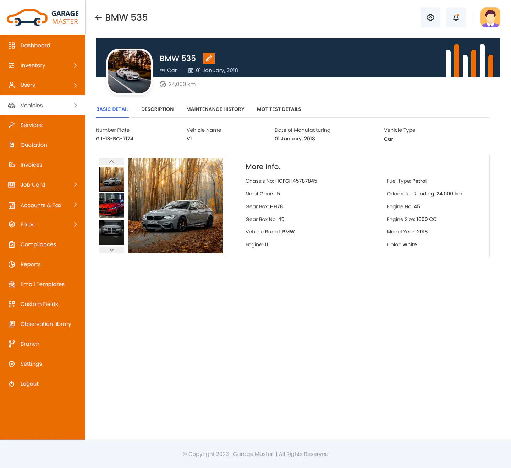This screenshot has width=511, height=468.
Task: Open the user avatar profile
Action: (490, 17)
